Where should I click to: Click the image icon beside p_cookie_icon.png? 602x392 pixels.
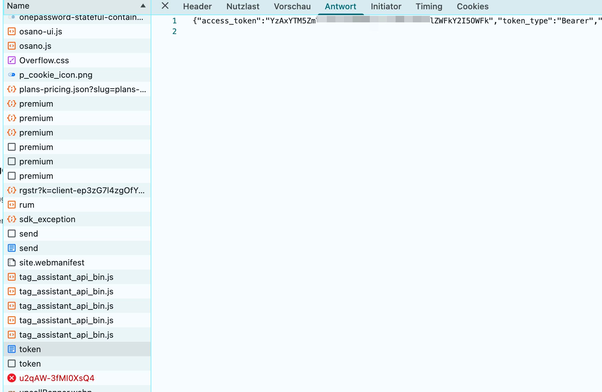12,75
